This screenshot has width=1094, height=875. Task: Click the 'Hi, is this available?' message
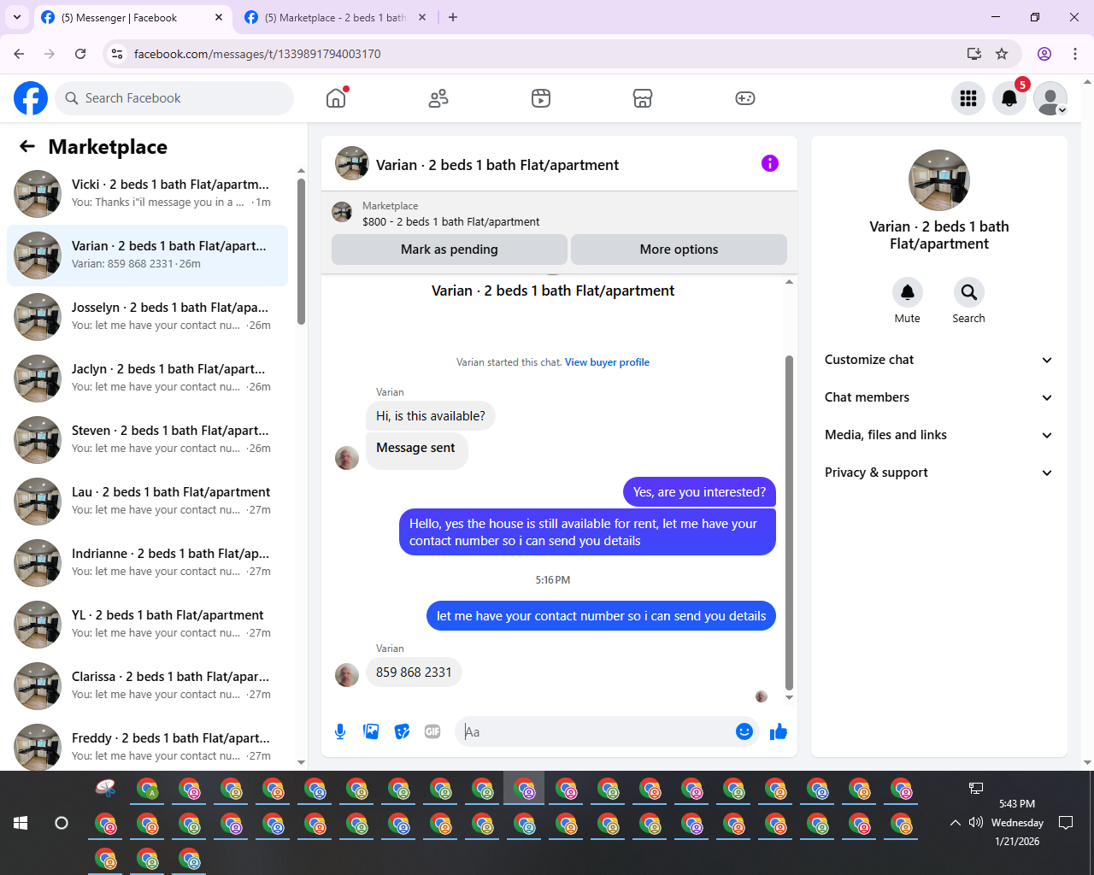431,416
